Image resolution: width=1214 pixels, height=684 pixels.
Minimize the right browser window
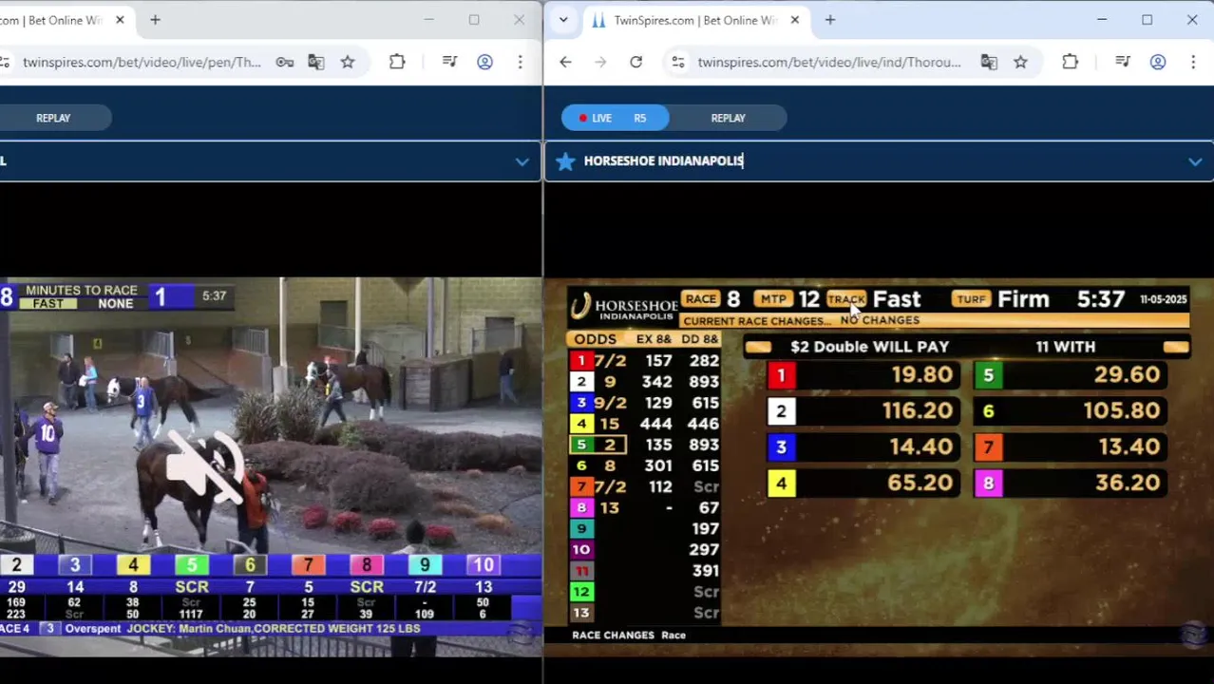click(x=1102, y=20)
